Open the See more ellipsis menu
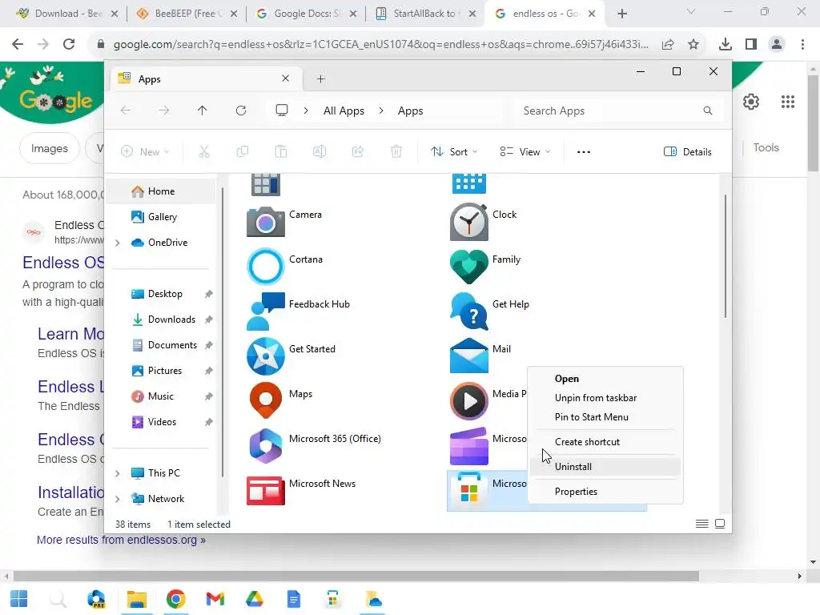820x615 pixels. [x=584, y=151]
